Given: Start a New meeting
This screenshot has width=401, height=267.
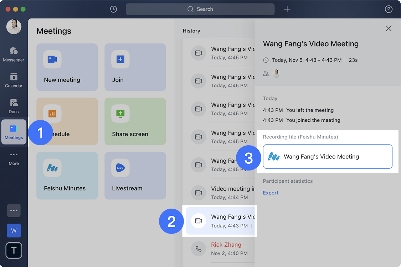Looking at the screenshot, I should 67,67.
